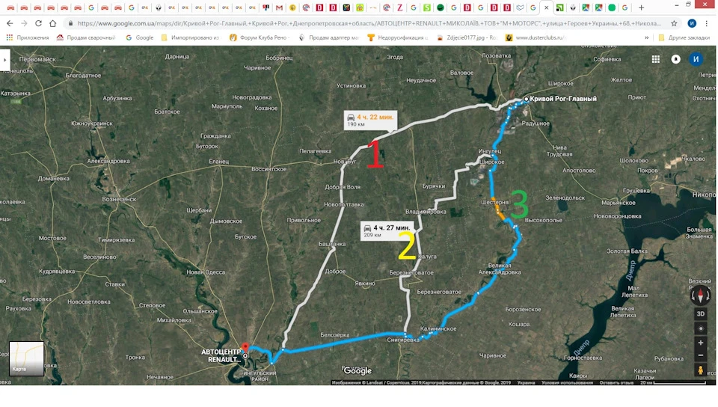
Task: Open the Google apps grid
Action: 656,59
